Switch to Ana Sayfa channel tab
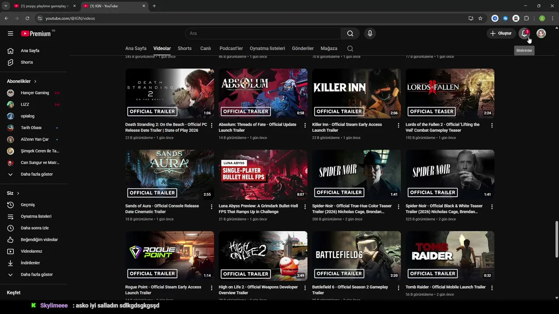The image size is (559, 314). [136, 48]
